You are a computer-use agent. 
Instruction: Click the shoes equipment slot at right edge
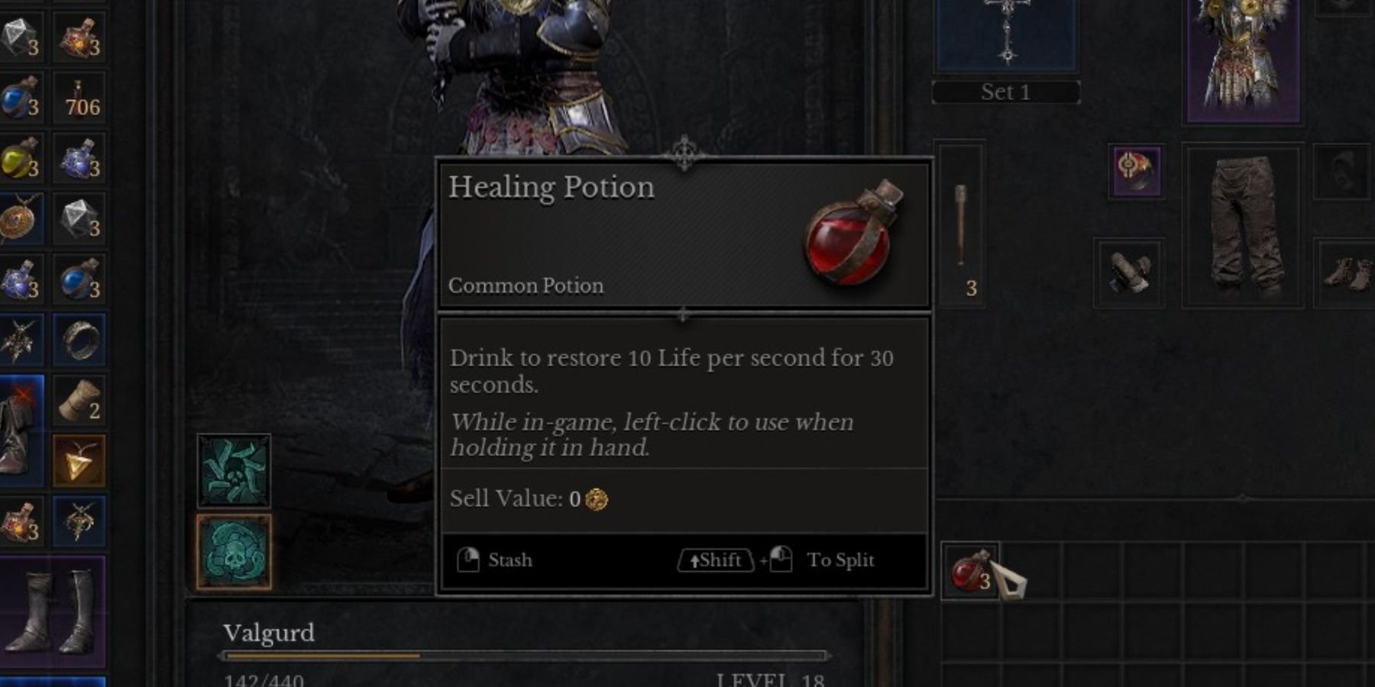point(1347,273)
